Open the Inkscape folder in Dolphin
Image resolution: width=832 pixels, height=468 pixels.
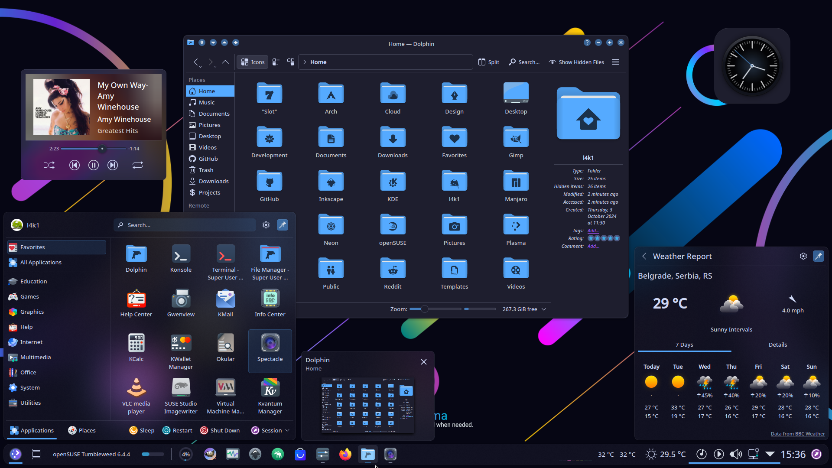(331, 187)
